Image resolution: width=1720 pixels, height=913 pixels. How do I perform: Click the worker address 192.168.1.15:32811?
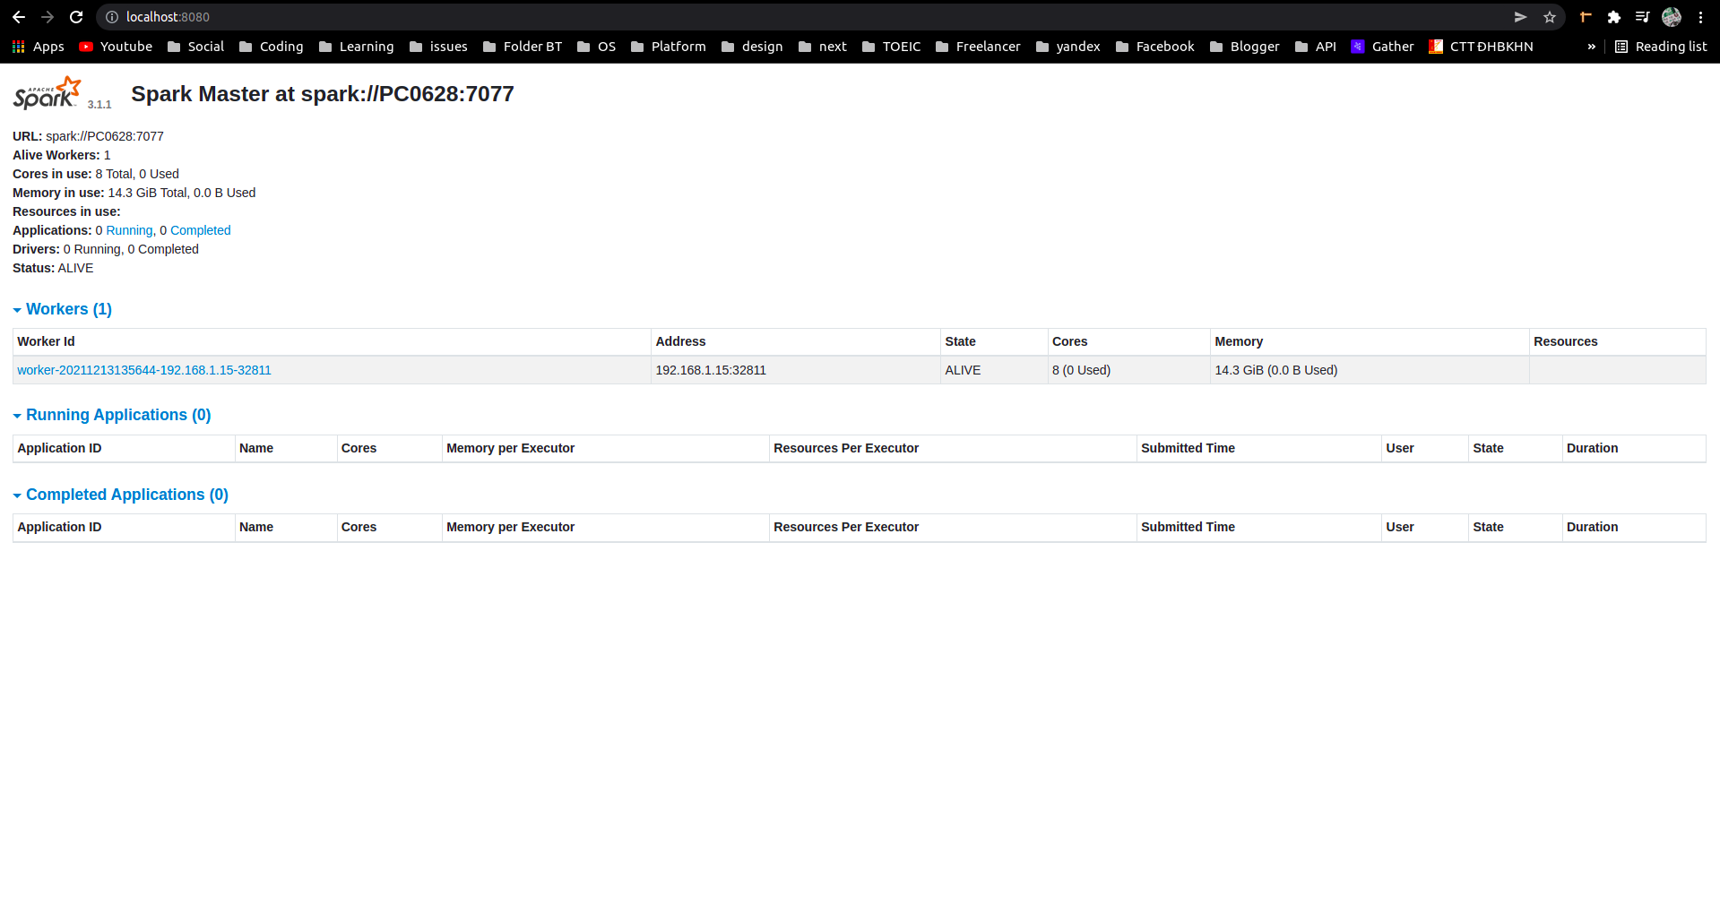pyautogui.click(x=711, y=370)
